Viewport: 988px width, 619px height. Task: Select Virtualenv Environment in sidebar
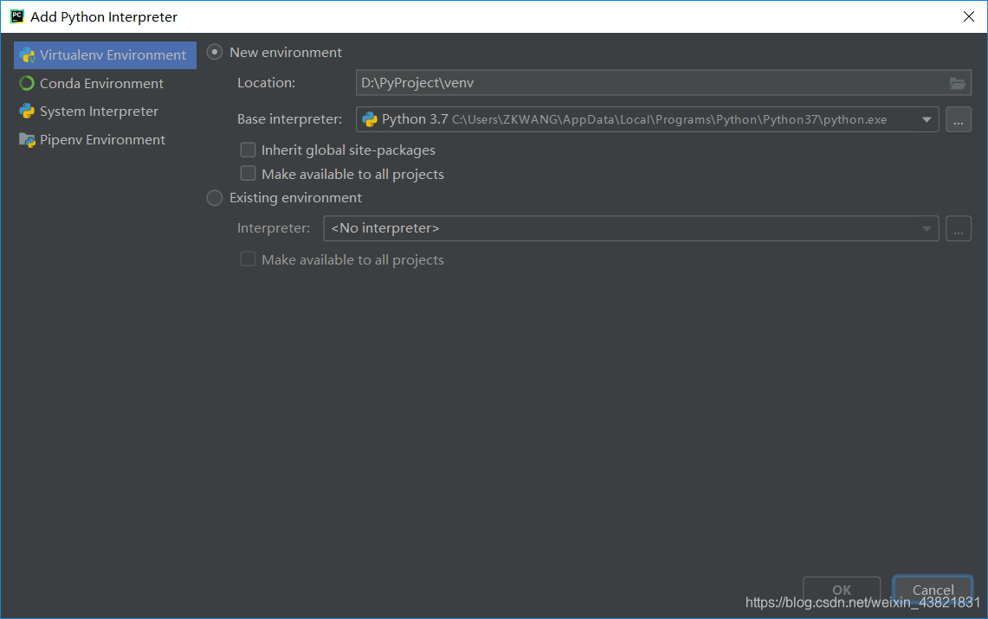tap(106, 55)
